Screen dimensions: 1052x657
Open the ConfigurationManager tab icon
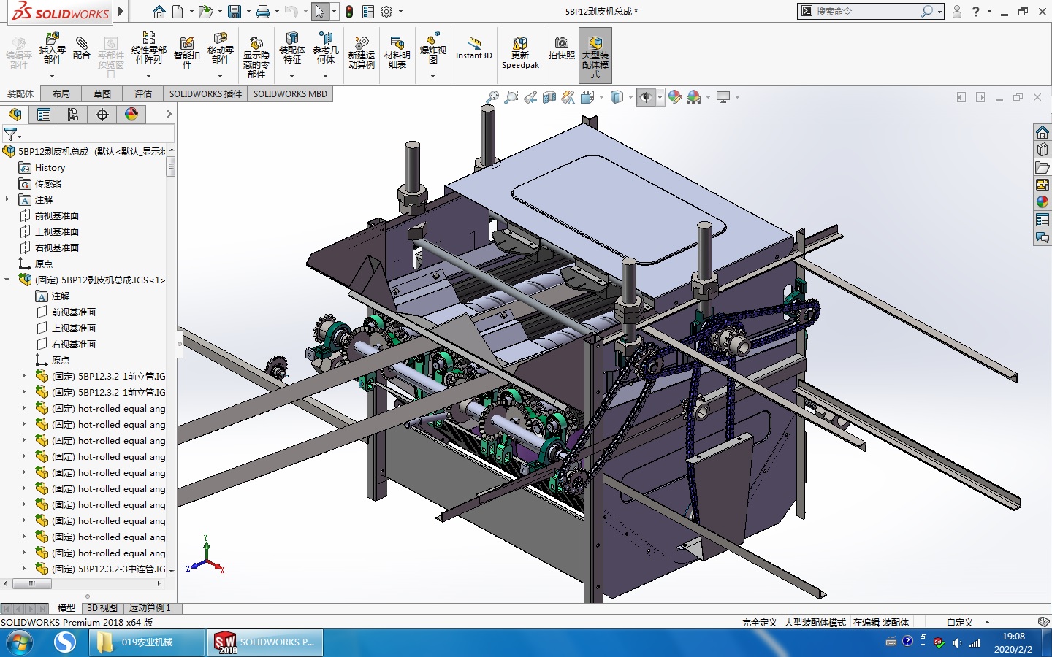point(73,115)
